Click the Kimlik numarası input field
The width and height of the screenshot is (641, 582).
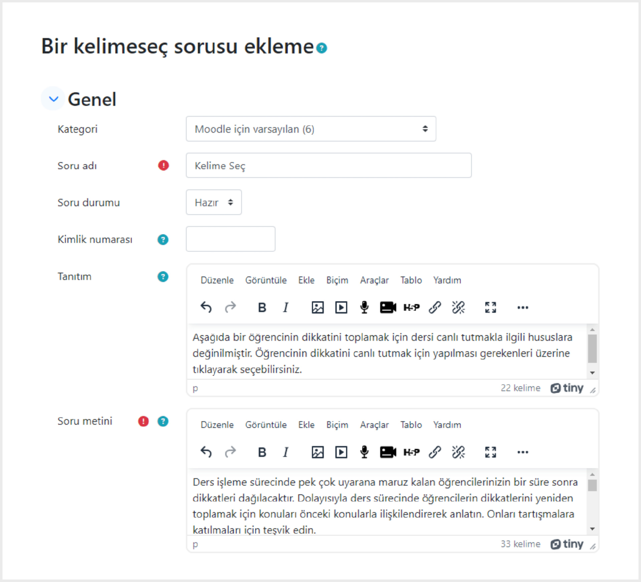230,239
